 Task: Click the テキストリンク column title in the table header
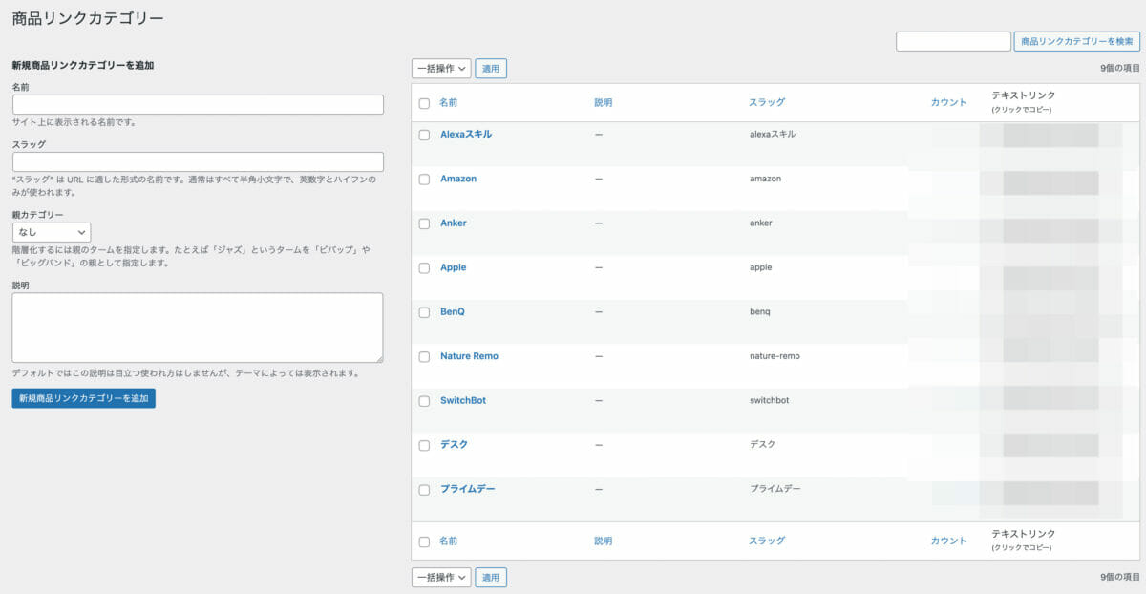1023,95
